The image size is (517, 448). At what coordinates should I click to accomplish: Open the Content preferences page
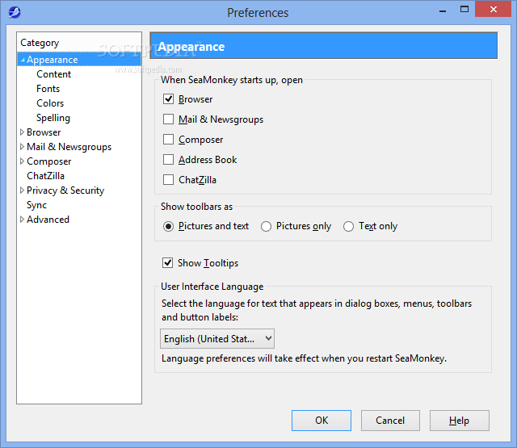tap(53, 74)
